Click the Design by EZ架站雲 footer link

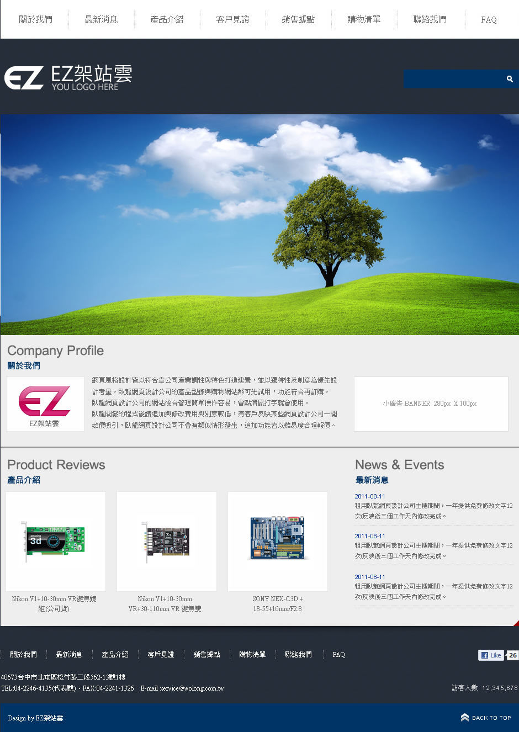35,718
